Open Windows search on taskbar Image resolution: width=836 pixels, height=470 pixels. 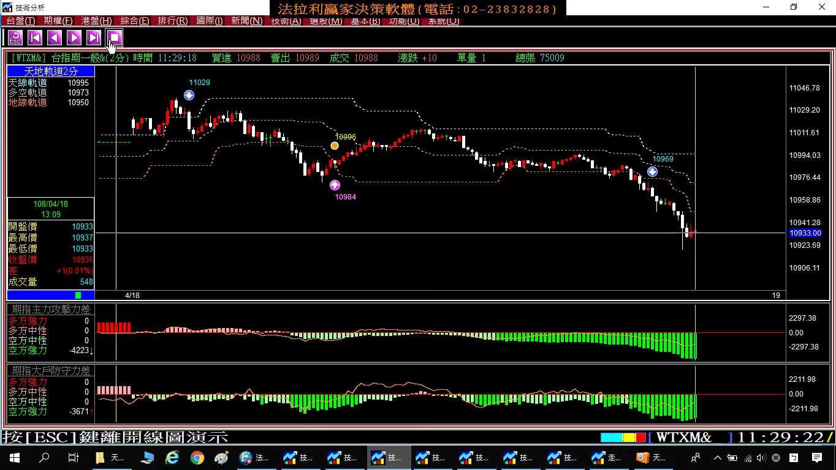tap(44, 457)
